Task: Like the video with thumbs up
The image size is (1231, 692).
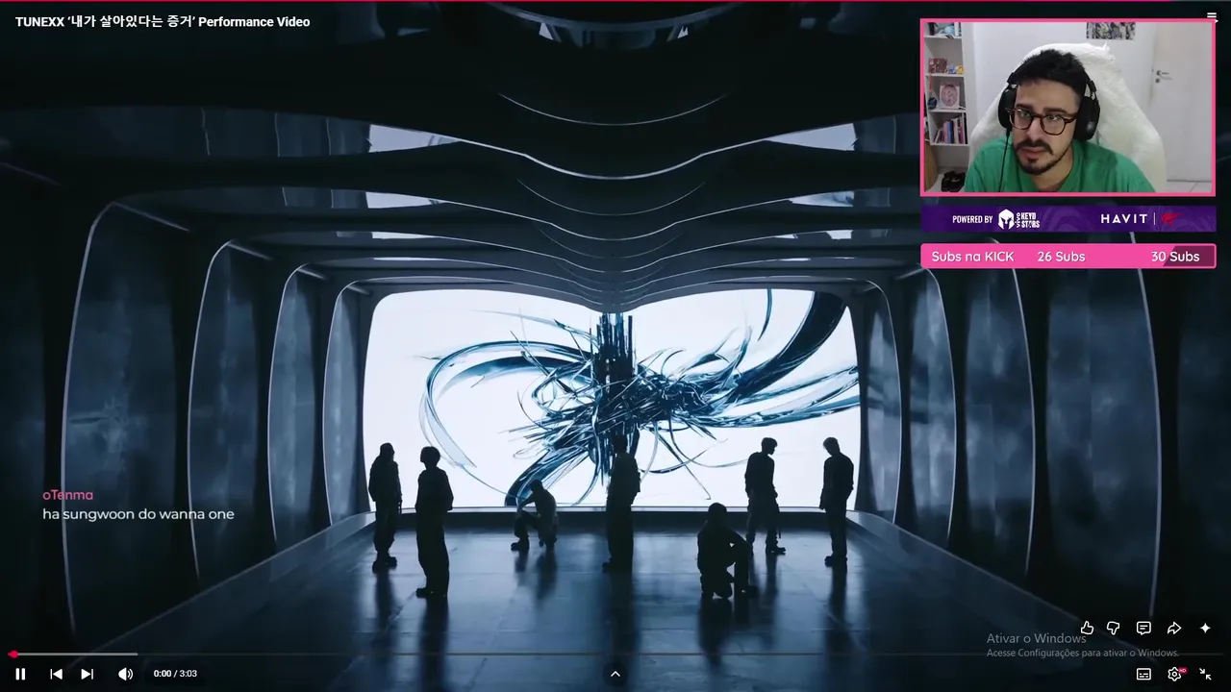Action: click(x=1087, y=628)
